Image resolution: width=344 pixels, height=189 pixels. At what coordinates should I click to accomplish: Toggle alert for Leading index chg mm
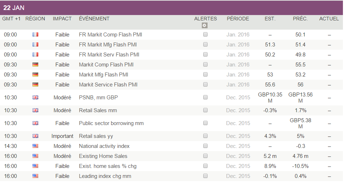(205, 176)
